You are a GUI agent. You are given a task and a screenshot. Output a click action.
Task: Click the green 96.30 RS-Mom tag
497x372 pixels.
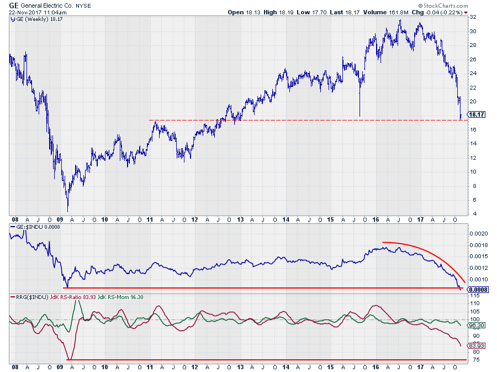(x=476, y=326)
